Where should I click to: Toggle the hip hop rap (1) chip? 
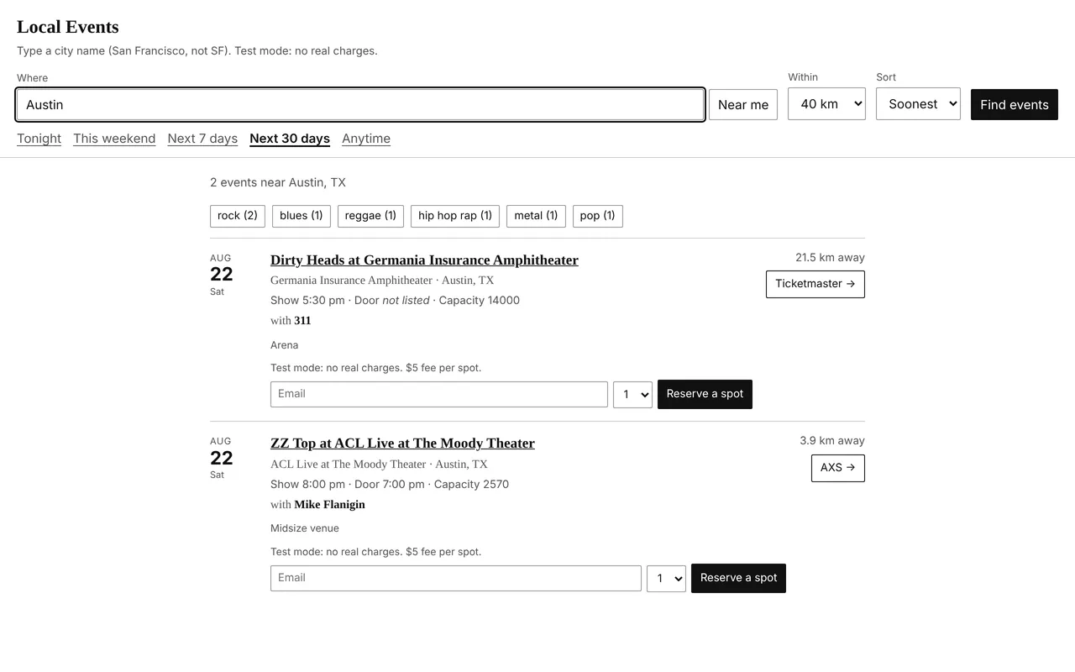click(x=455, y=216)
